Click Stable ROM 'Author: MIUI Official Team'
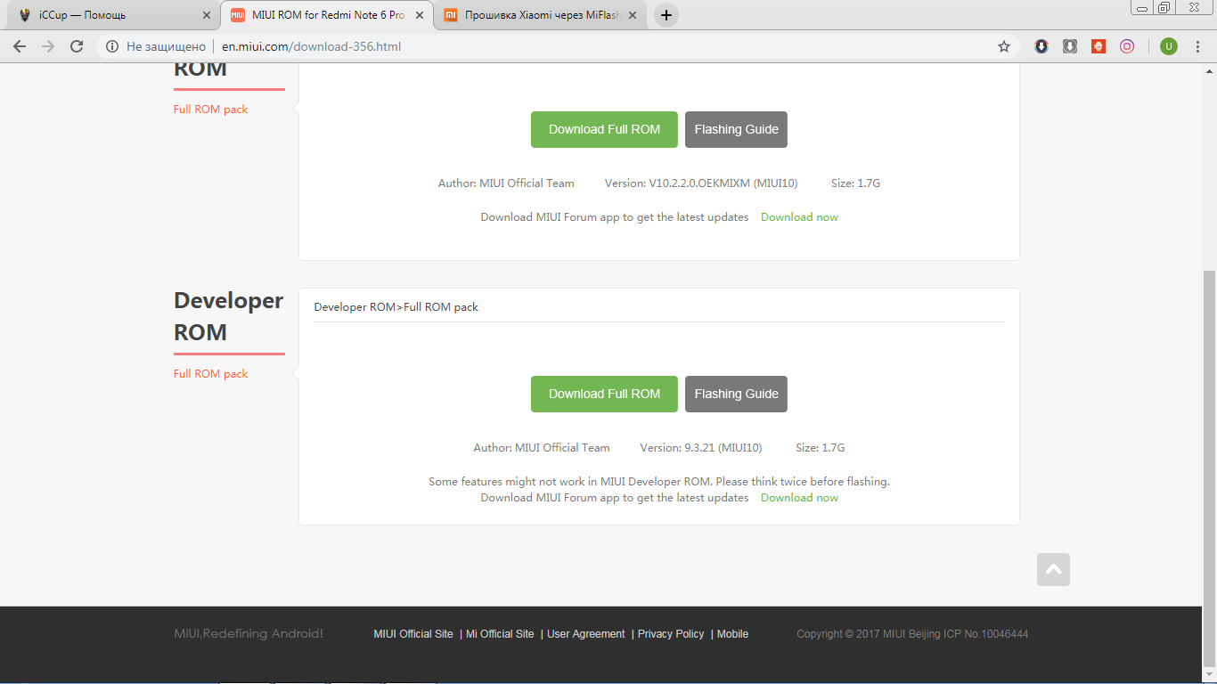The image size is (1217, 684). tap(506, 183)
